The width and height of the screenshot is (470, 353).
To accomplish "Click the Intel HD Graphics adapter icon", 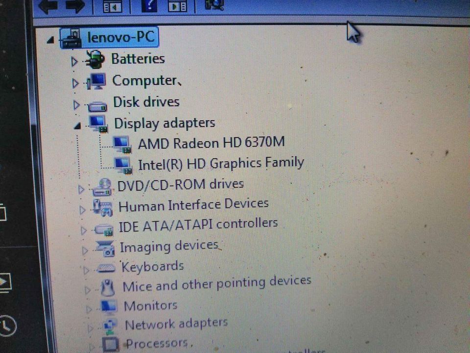I will 123,166.
